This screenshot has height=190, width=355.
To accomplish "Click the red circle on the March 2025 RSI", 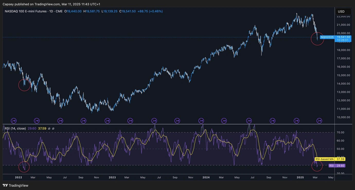I will tap(317, 166).
